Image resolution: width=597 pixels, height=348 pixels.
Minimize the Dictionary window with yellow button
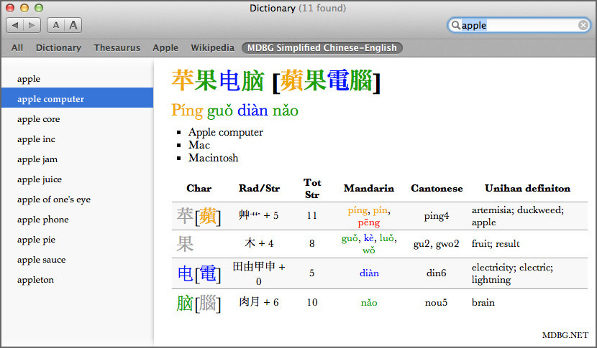tap(24, 8)
